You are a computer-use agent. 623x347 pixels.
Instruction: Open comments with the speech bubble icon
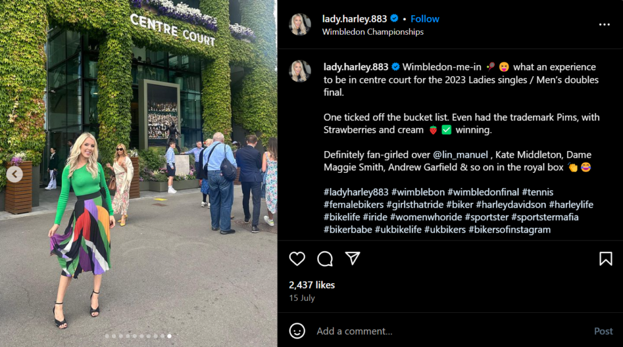[325, 259]
